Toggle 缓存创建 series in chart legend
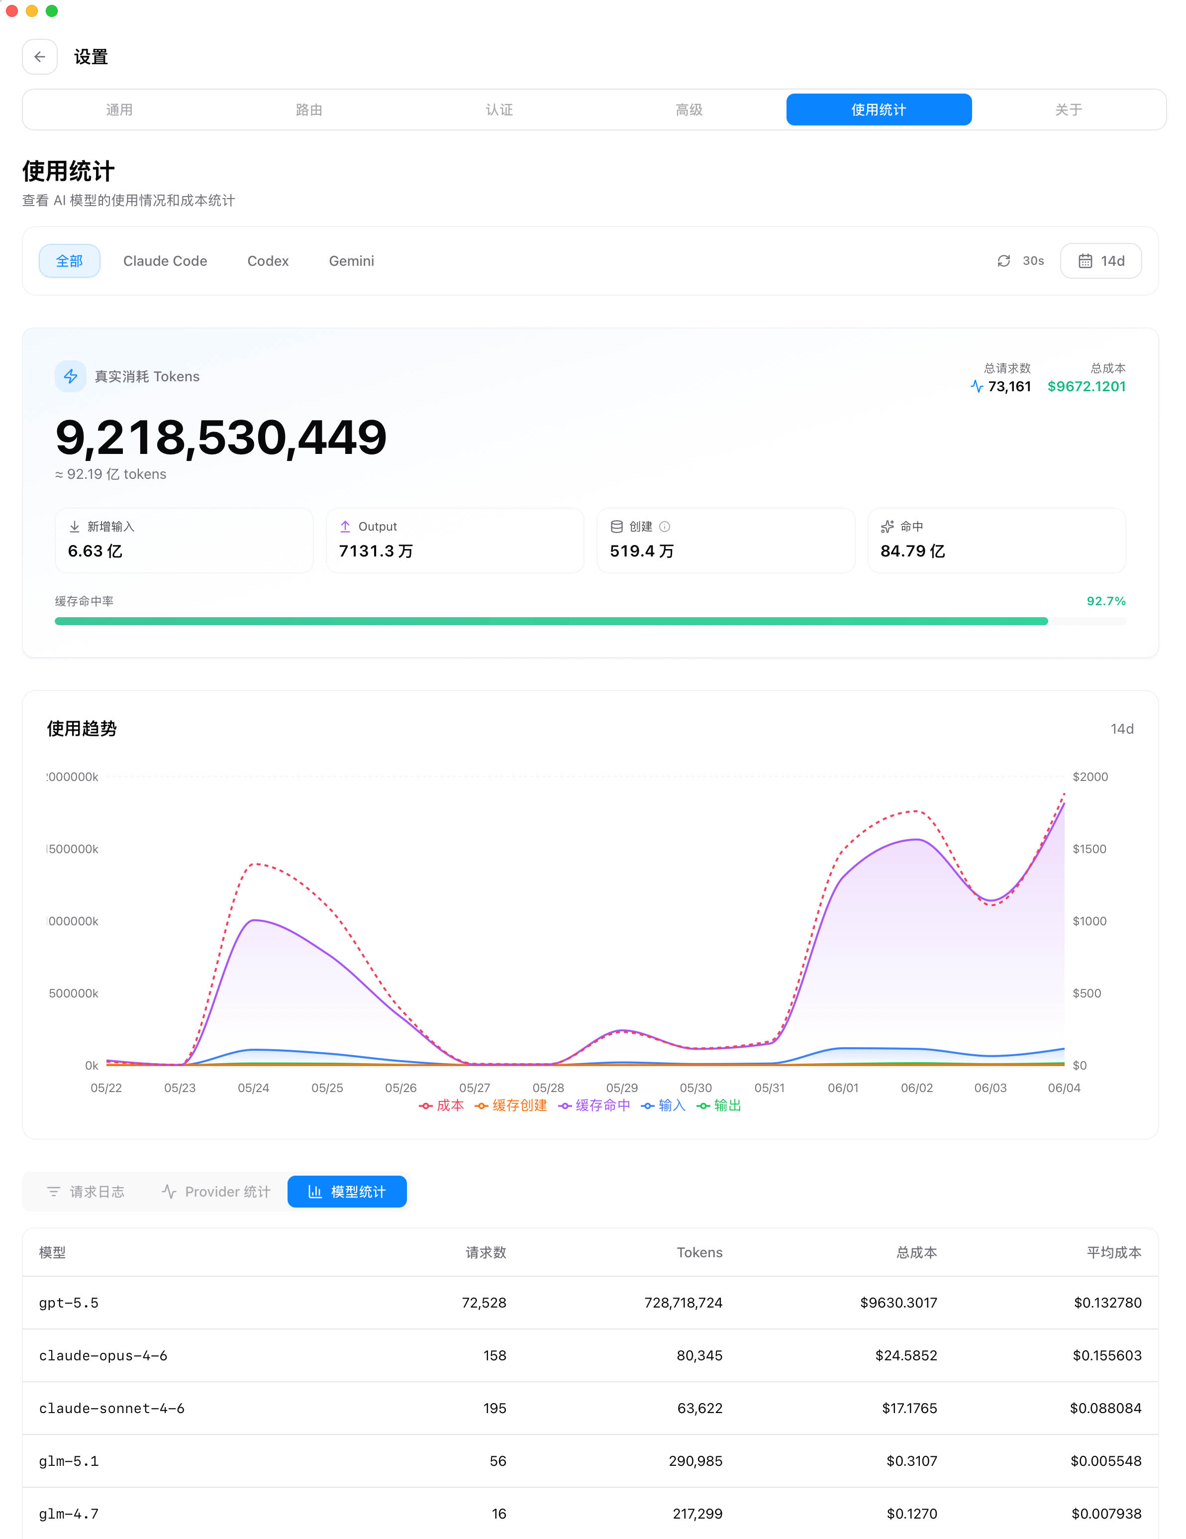This screenshot has height=1539, width=1186. (x=510, y=1105)
